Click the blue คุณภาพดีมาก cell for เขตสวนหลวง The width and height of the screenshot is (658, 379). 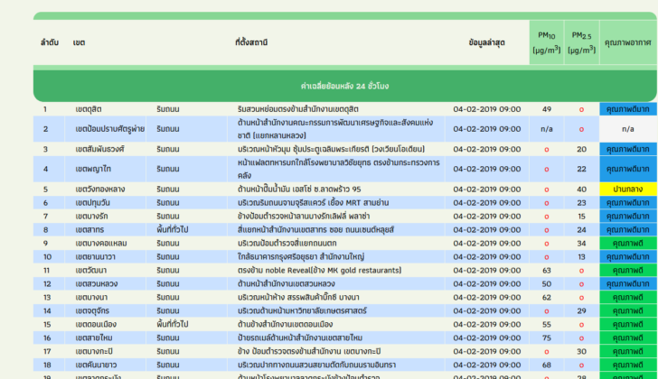click(x=628, y=284)
